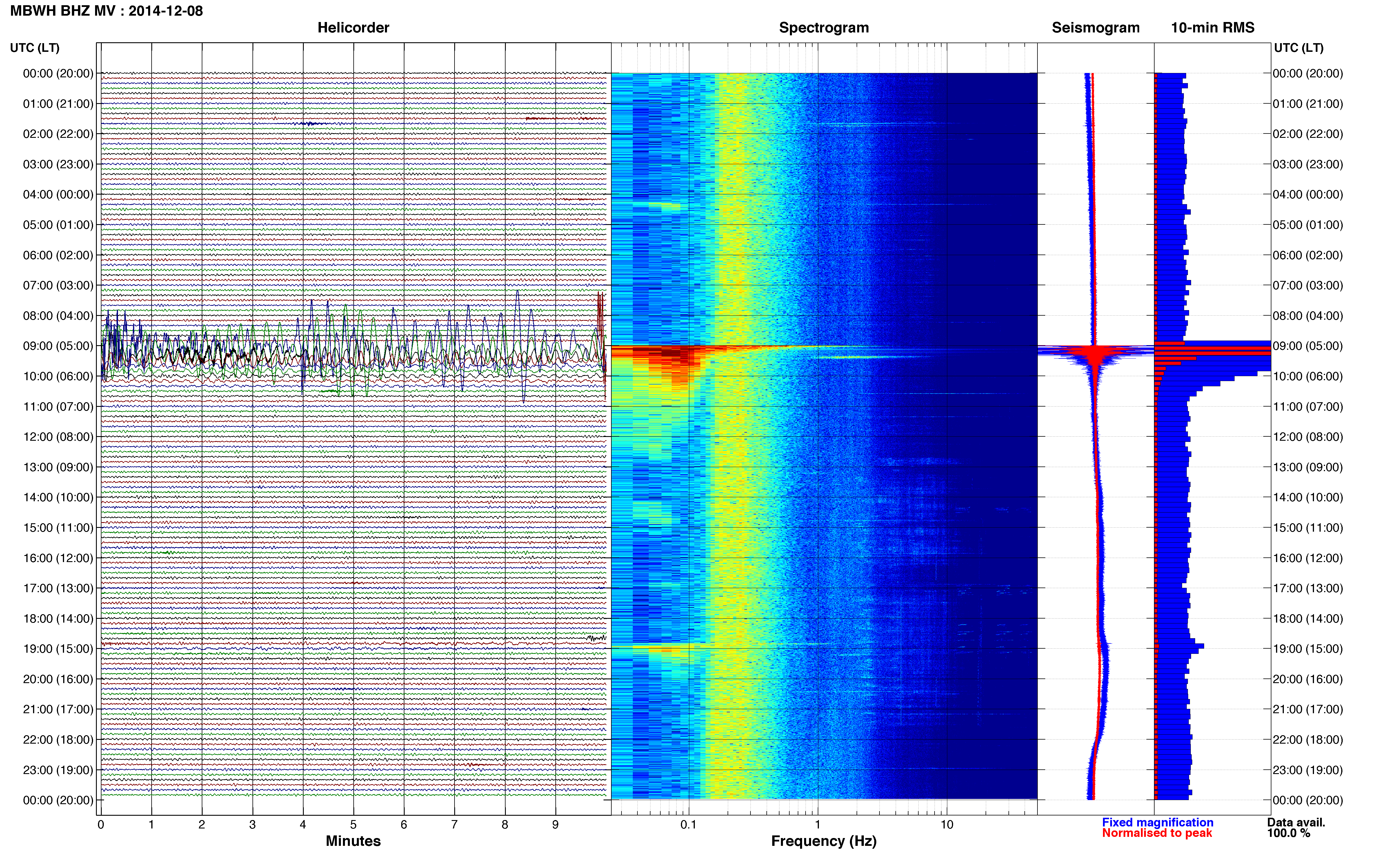Click right-side time label '04:00 (00:00)'
Image resolution: width=1374 pixels, height=858 pixels.
click(x=1308, y=195)
